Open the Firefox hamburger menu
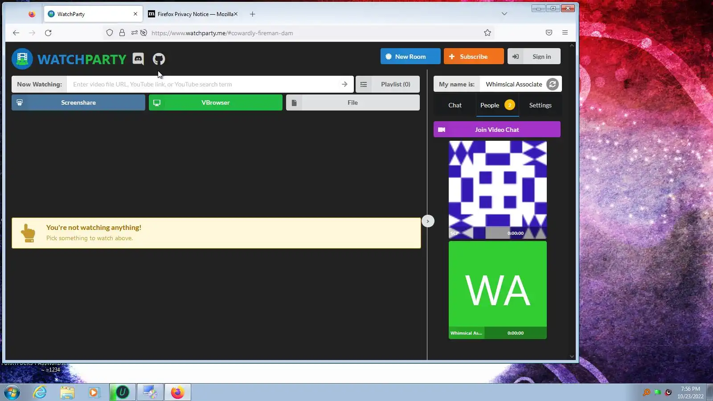Image resolution: width=713 pixels, height=401 pixels. [565, 33]
